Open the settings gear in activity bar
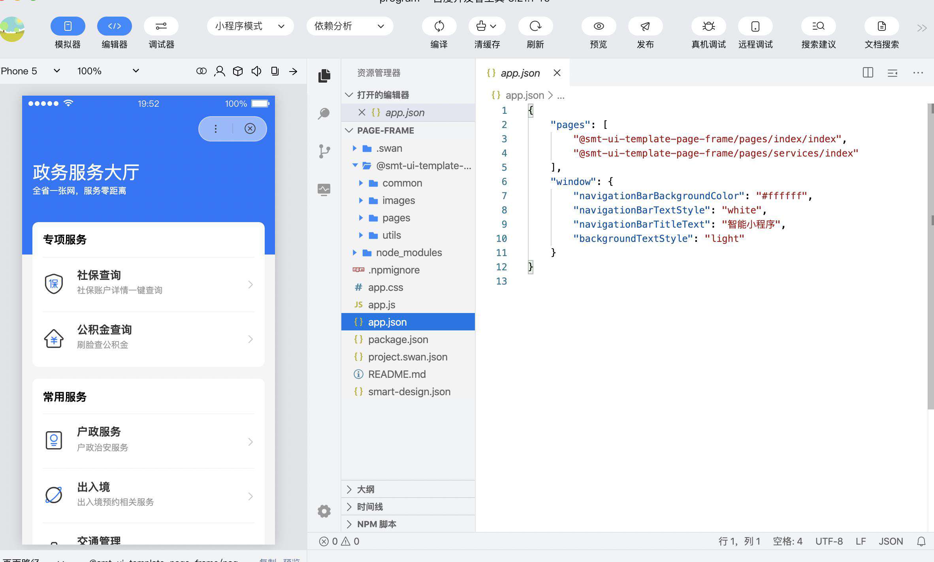934x562 pixels. click(324, 511)
